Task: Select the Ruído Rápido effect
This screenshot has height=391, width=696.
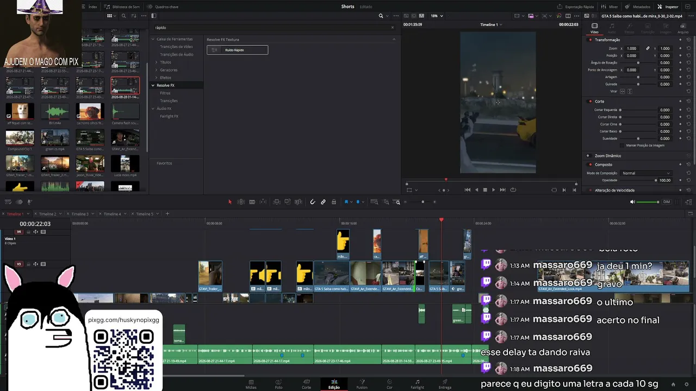Action: click(237, 50)
